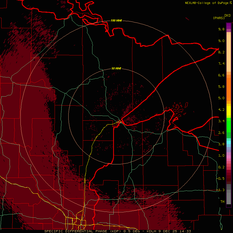The image size is (233, 233).
Task: Click the 7.4 color scale value
Action: tap(221, 64)
